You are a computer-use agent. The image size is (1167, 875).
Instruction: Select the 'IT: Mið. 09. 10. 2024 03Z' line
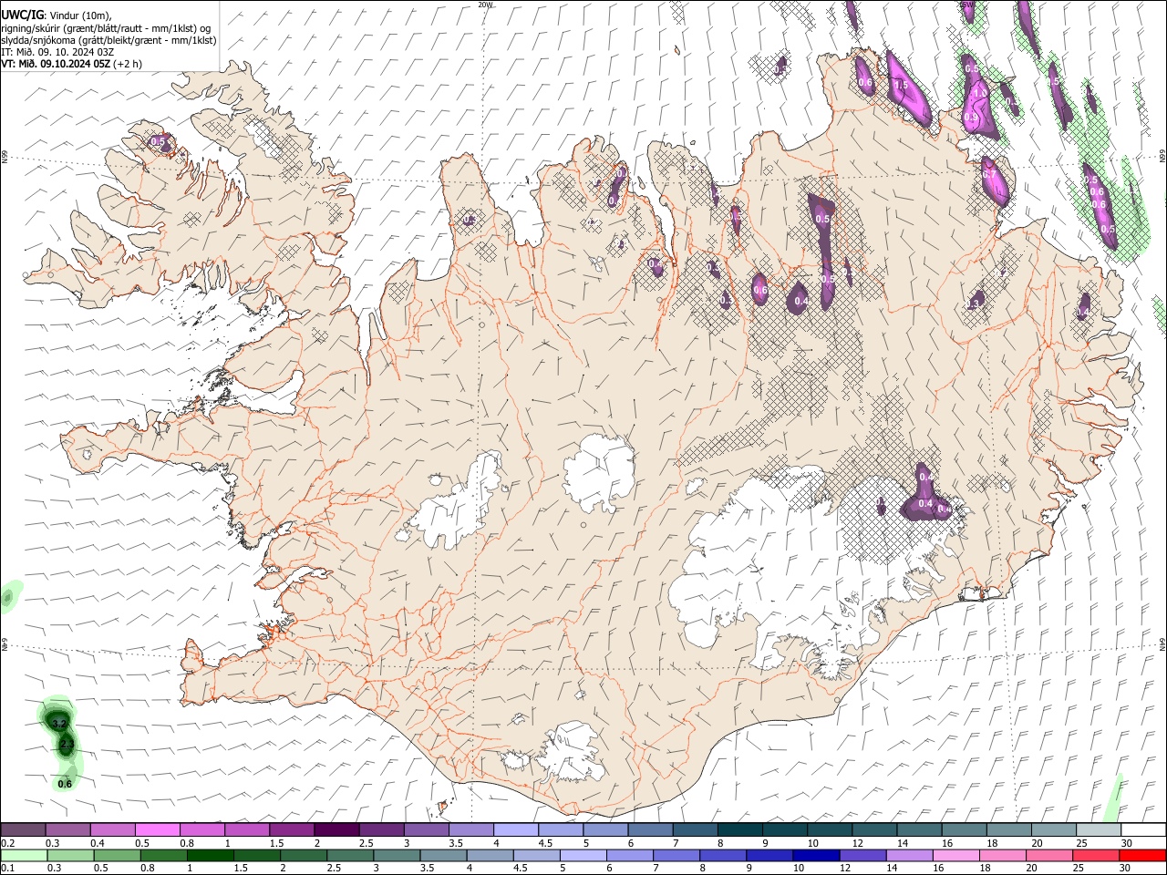pyautogui.click(x=57, y=52)
